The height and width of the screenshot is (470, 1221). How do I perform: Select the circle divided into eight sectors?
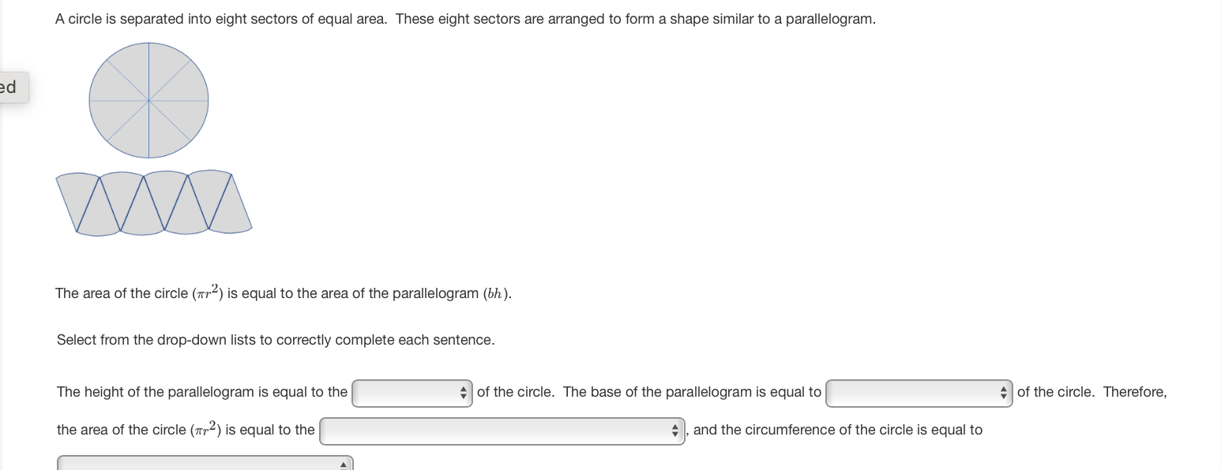coord(148,100)
